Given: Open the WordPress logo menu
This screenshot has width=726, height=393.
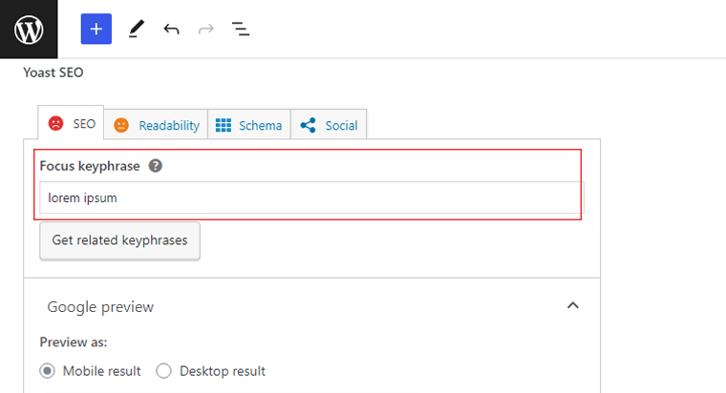Looking at the screenshot, I should [29, 30].
